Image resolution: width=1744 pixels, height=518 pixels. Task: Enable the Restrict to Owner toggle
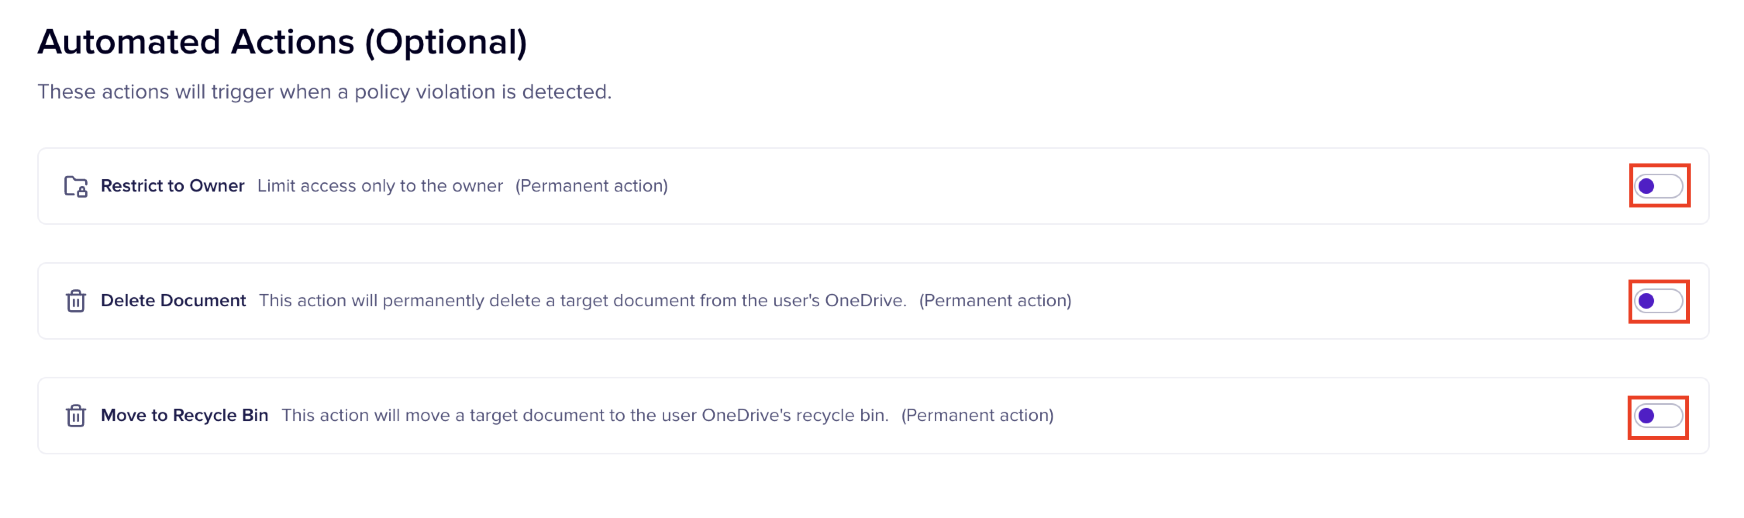pyautogui.click(x=1658, y=186)
